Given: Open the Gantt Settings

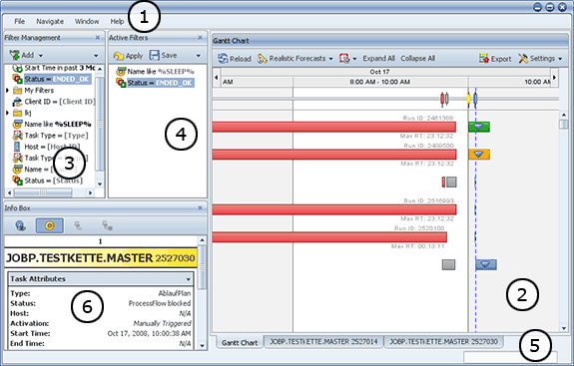Looking at the screenshot, I should (536, 59).
